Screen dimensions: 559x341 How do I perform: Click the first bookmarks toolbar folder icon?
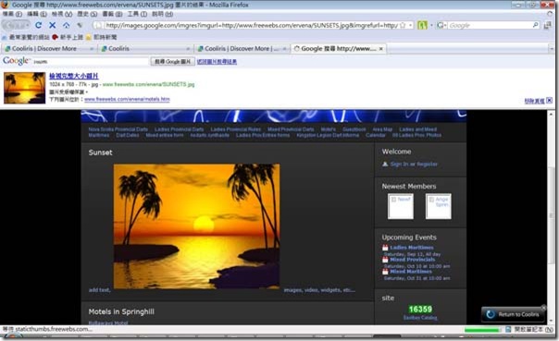[4, 37]
